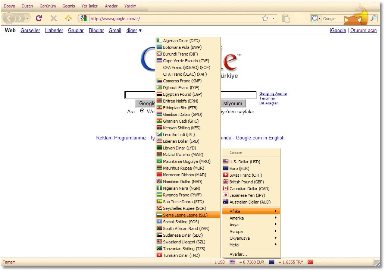The image size is (385, 271).
Task: Open the Araçlar menu
Action: (x=111, y=6)
